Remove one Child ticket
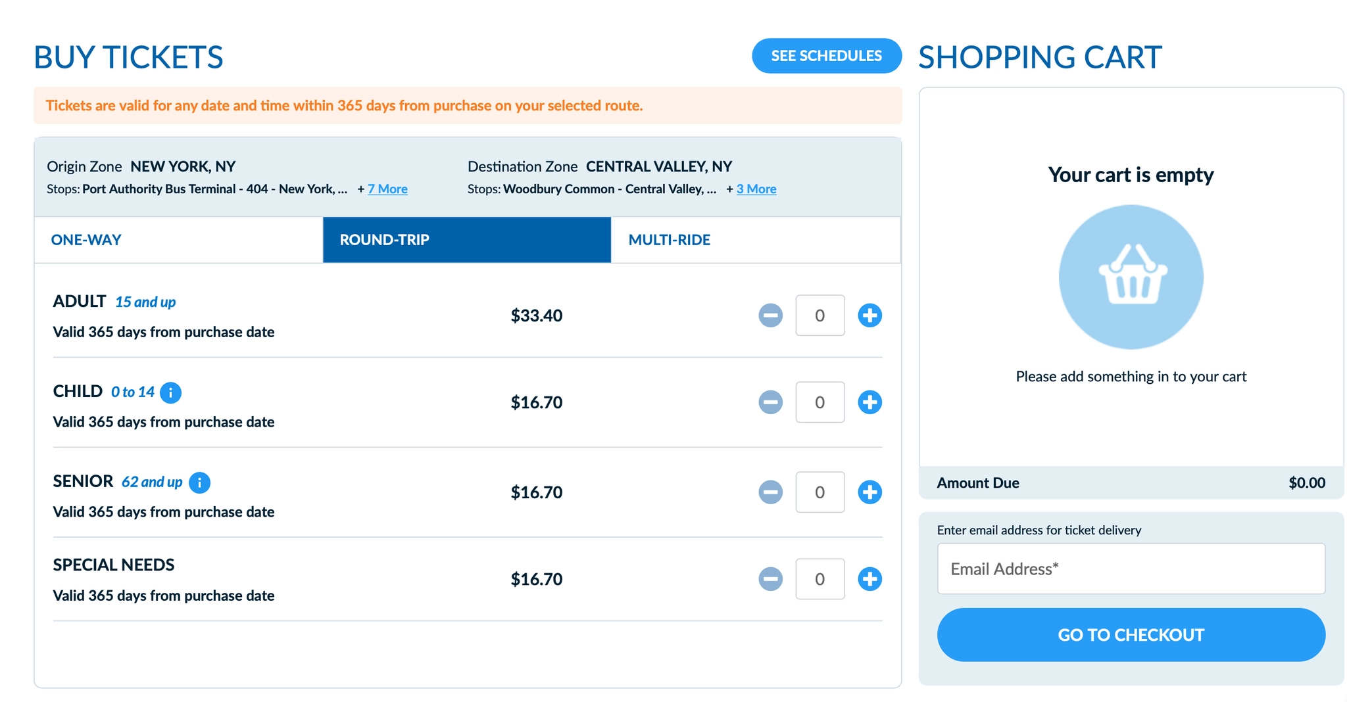The width and height of the screenshot is (1347, 702). (x=770, y=402)
